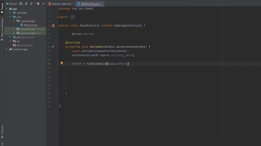This screenshot has height=146, width=261.
Task: Toggle the Project tool window tab
Action: coord(2,8)
